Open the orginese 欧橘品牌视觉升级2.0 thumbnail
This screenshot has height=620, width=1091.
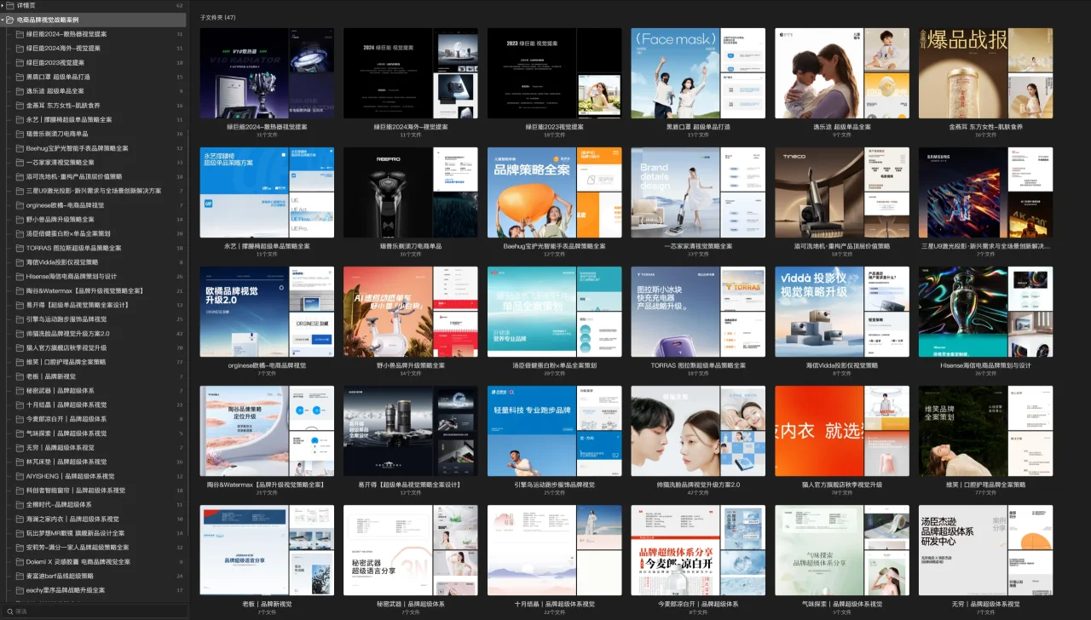pos(268,312)
